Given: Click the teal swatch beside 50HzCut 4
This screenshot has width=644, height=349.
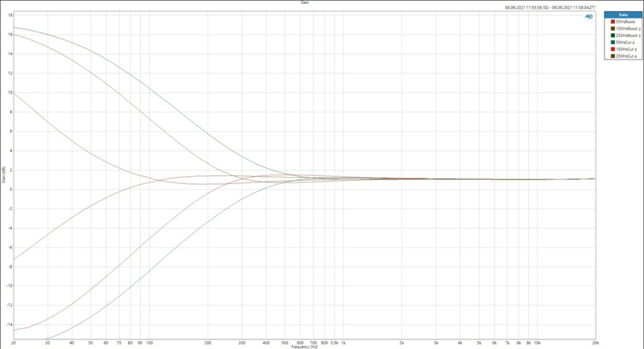Looking at the screenshot, I should point(613,43).
